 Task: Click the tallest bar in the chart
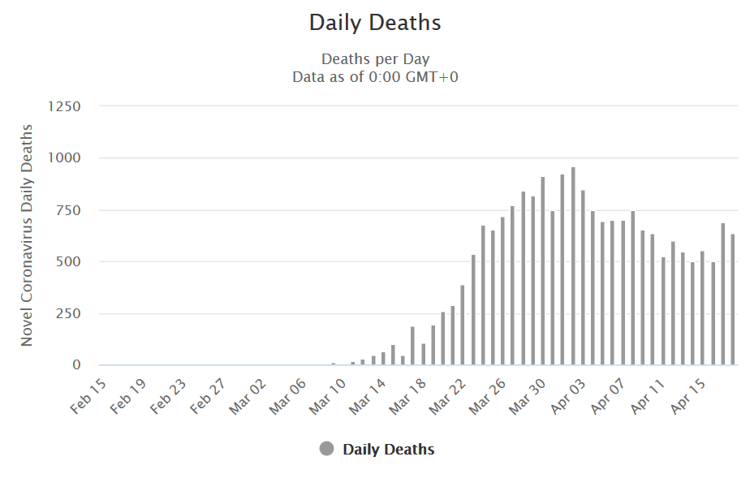[x=573, y=266]
